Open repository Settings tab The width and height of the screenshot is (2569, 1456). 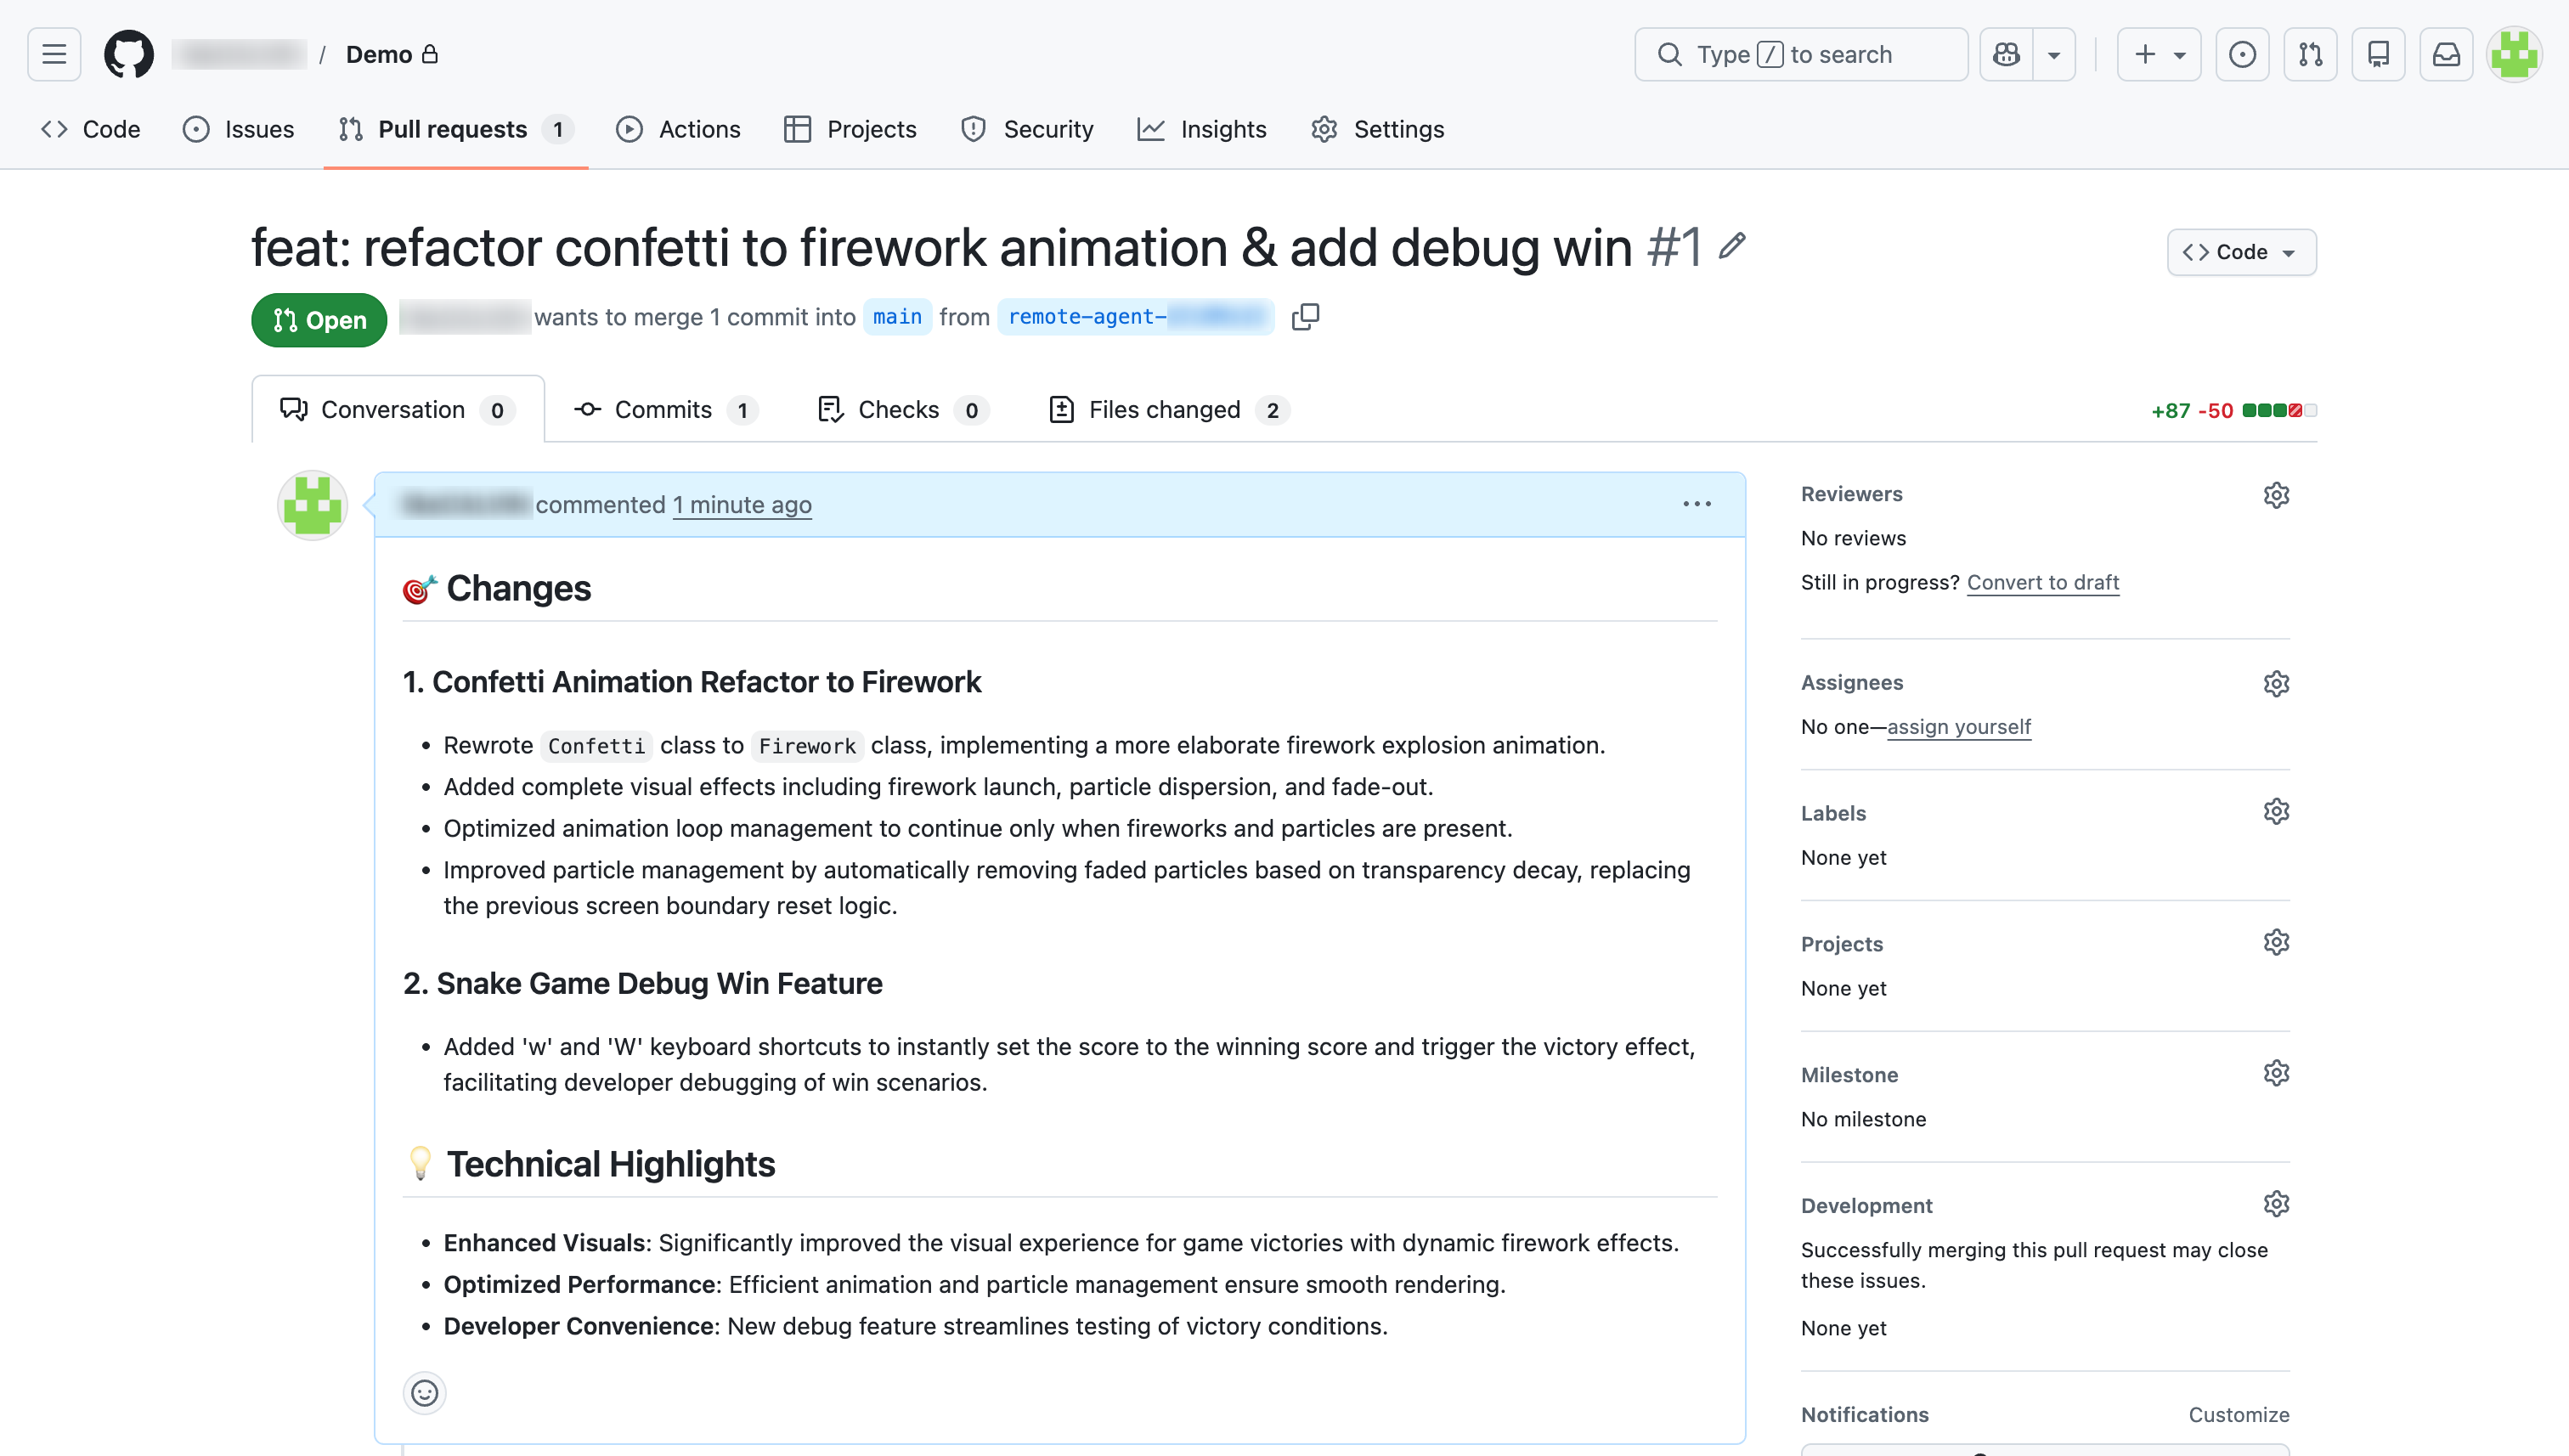click(x=1378, y=129)
